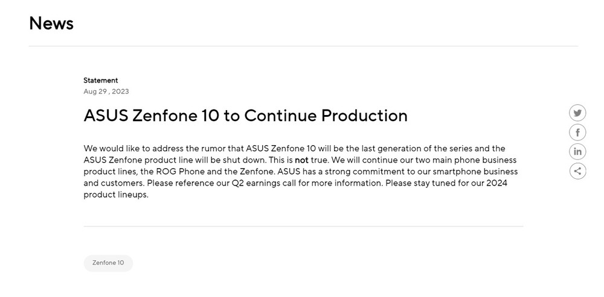Viewport: 604px width, 297px height.
Task: Click the bold word "not"
Action: pos(301,160)
